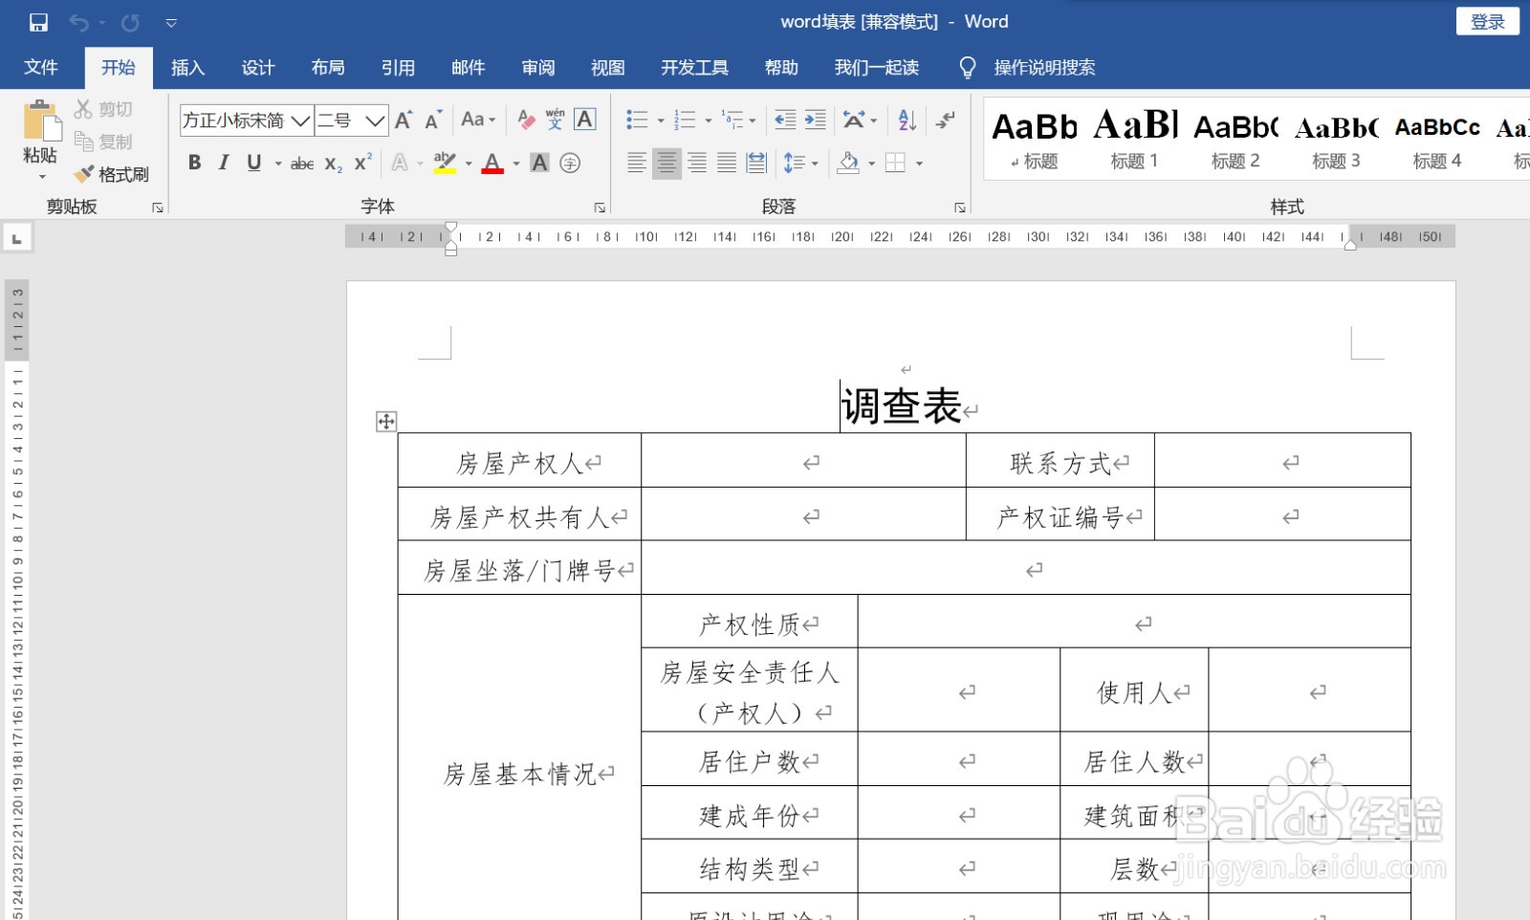Switch to the 引用 ribbon tab

(398, 67)
